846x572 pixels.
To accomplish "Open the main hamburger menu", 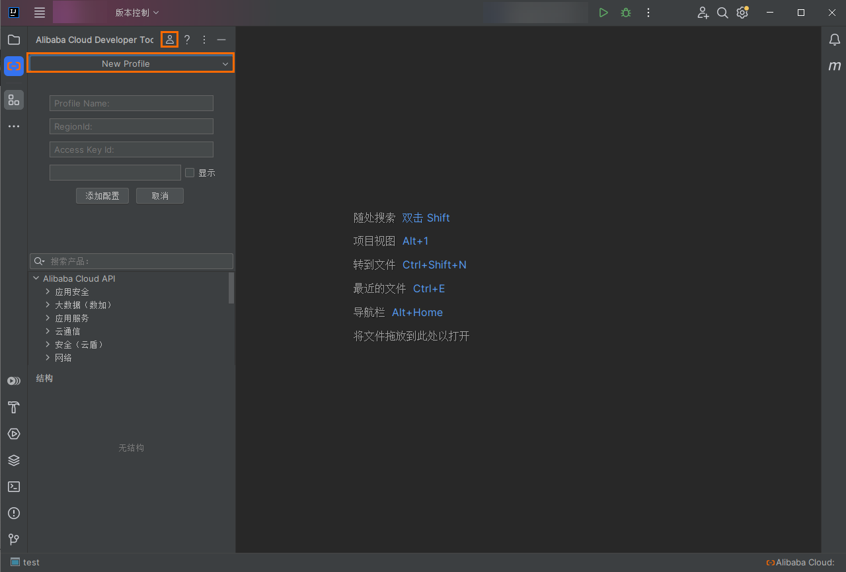I will [40, 13].
